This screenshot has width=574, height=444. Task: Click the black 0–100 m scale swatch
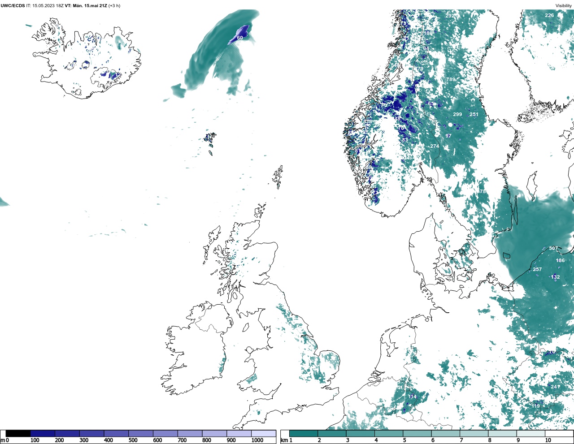click(x=18, y=434)
